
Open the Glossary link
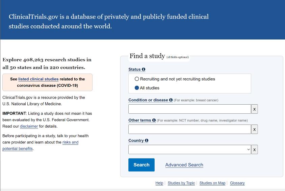coord(237,183)
